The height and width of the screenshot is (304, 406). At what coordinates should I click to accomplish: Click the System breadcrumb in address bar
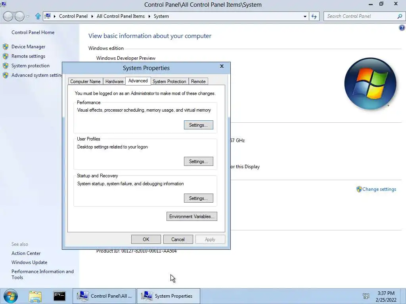tap(161, 16)
